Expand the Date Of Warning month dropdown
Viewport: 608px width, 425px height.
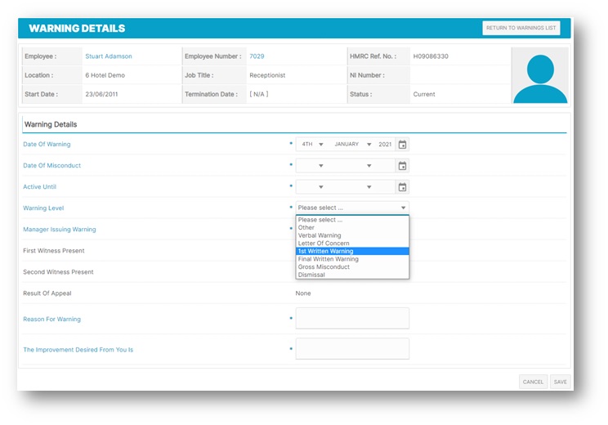pyautogui.click(x=352, y=145)
